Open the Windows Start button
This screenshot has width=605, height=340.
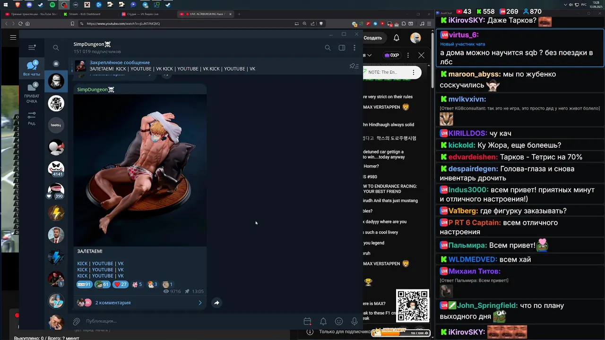6,5
